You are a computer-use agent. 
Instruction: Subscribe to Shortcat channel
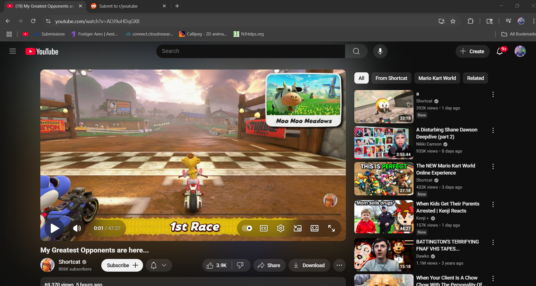click(x=122, y=265)
